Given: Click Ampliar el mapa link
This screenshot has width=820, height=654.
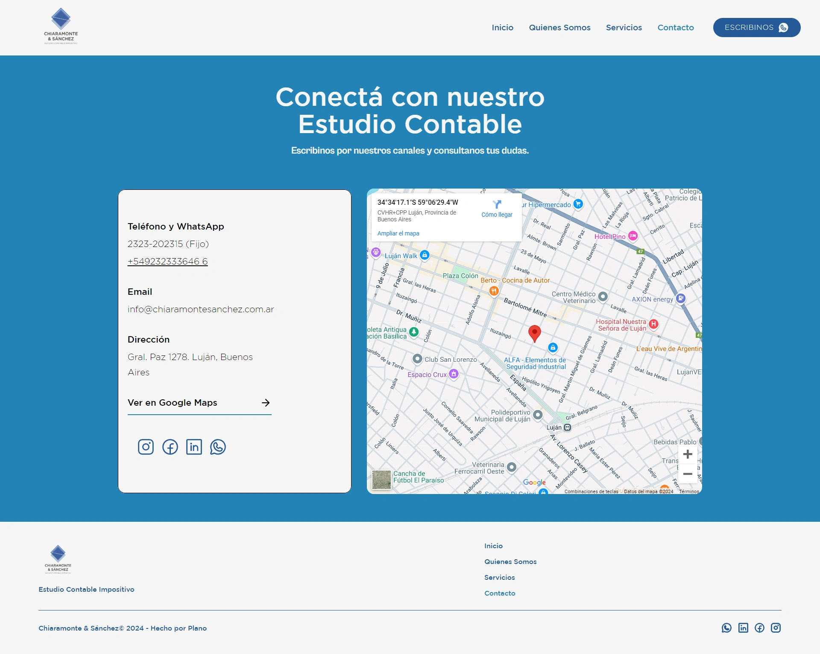Looking at the screenshot, I should pos(398,233).
